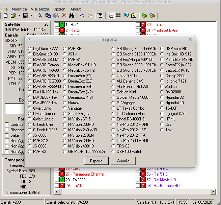This screenshot has height=205, width=221.
Task: Click the red channel icon beside Rai 2
Action: 62,30
